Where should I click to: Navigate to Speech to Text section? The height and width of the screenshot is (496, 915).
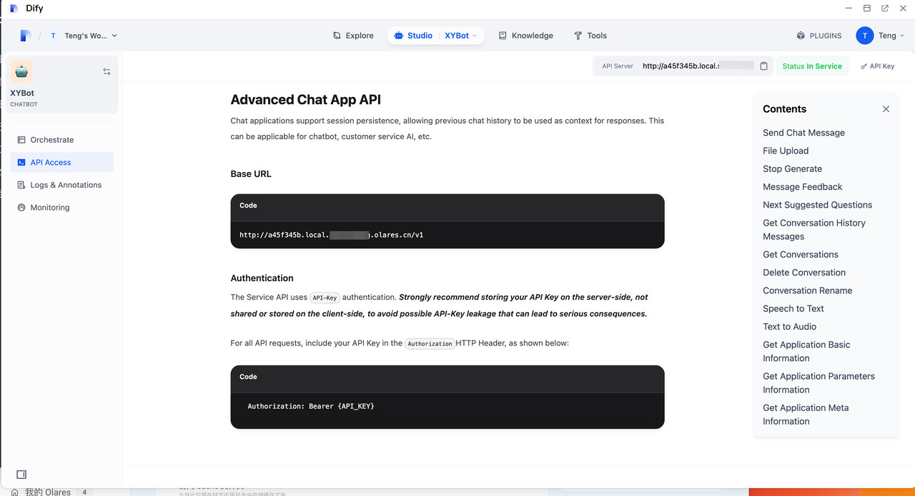[793, 308]
